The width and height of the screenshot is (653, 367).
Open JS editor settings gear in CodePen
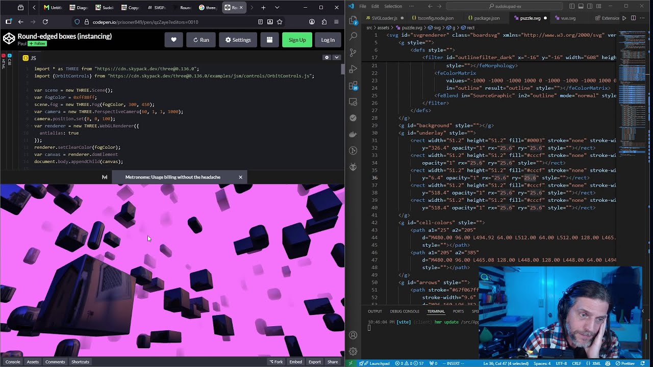326,58
